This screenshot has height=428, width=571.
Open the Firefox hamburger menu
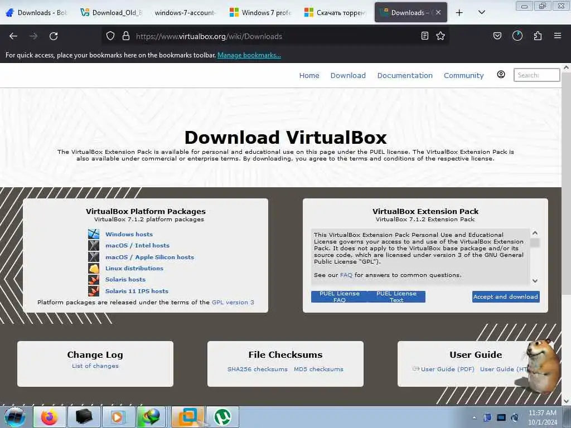558,36
